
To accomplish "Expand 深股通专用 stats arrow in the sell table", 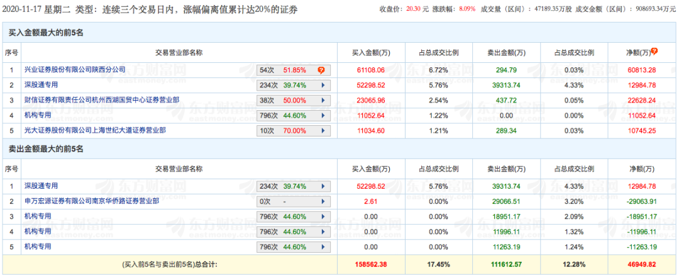I will 323,186.
